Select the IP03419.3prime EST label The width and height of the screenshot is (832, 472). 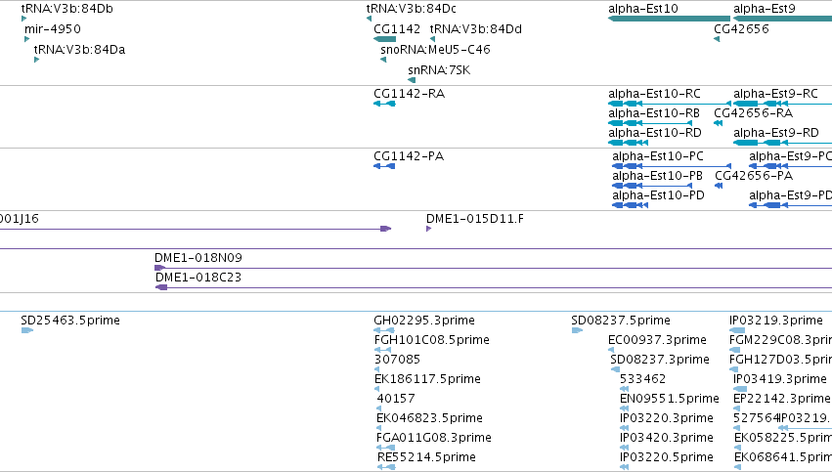(780, 379)
